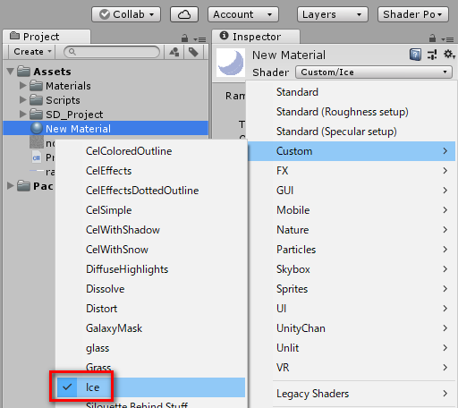Open the Shader dropdown showing Custom/Ice

374,72
